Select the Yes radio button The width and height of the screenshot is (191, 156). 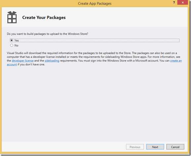pos(12,40)
